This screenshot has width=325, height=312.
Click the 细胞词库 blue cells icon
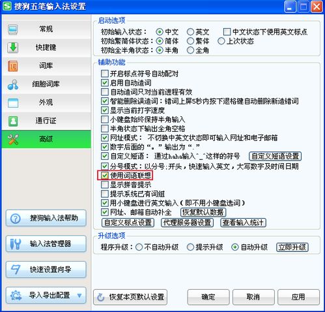coord(13,84)
